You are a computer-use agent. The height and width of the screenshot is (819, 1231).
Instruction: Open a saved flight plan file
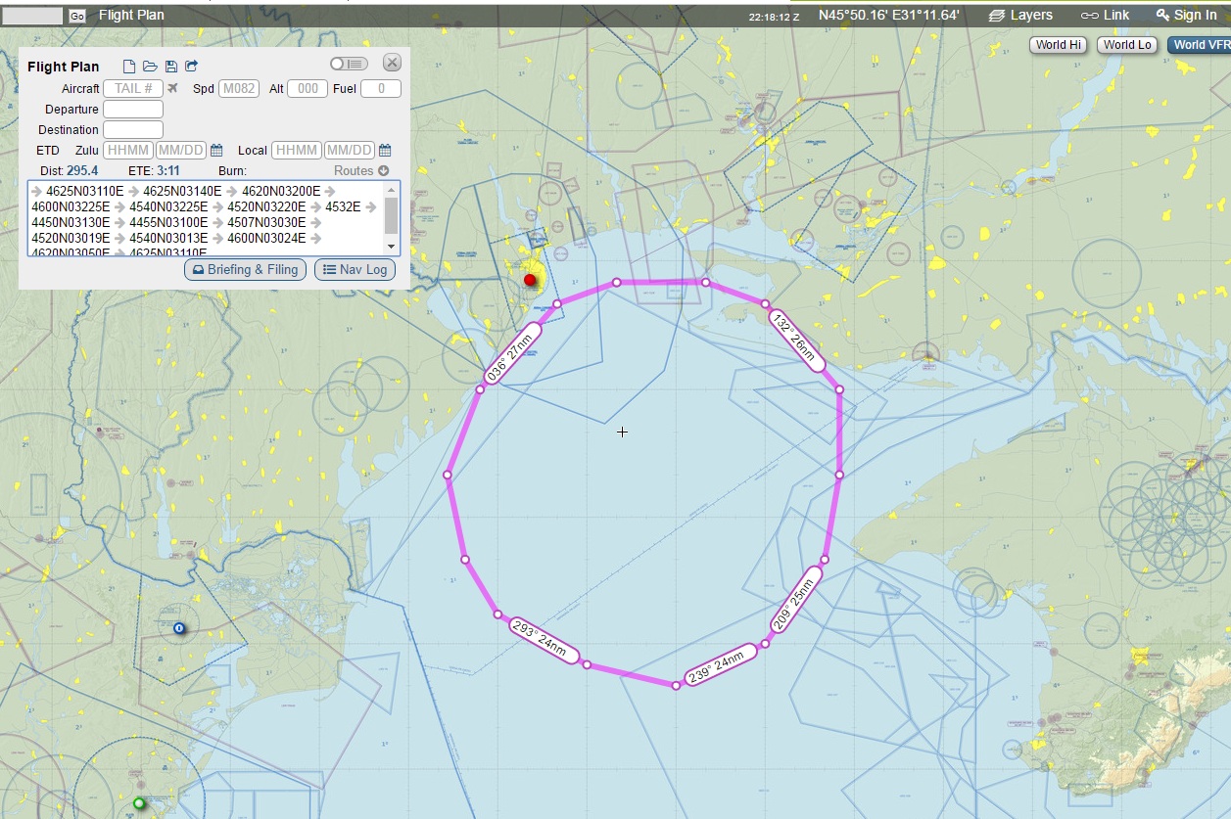pos(150,67)
